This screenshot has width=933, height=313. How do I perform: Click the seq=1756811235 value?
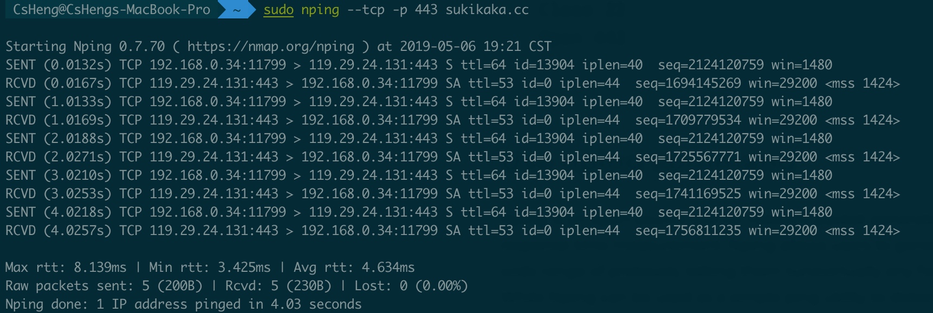tap(688, 231)
